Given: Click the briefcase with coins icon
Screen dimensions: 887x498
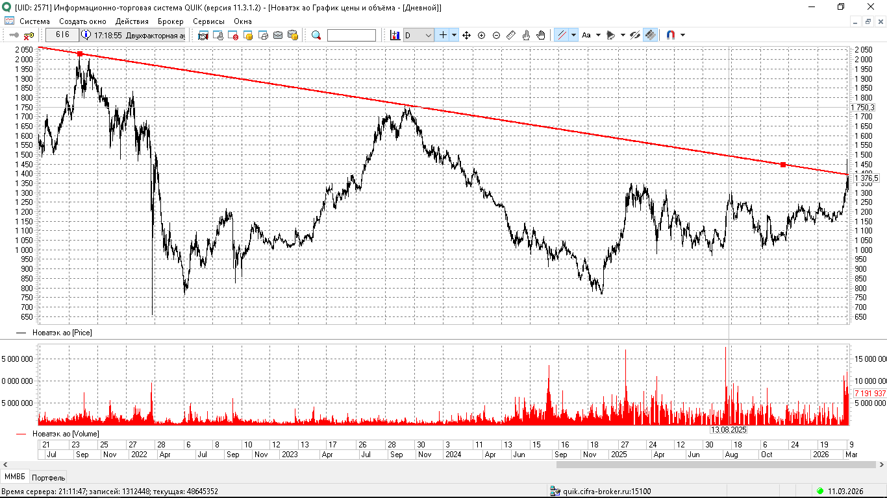Looking at the screenshot, I should (x=293, y=35).
